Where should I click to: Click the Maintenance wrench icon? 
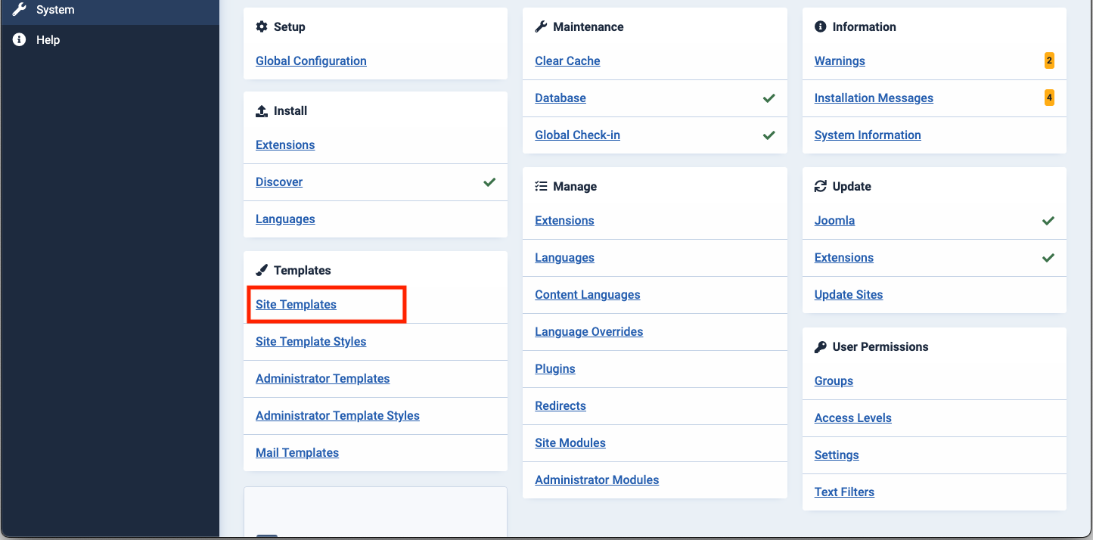pyautogui.click(x=541, y=26)
